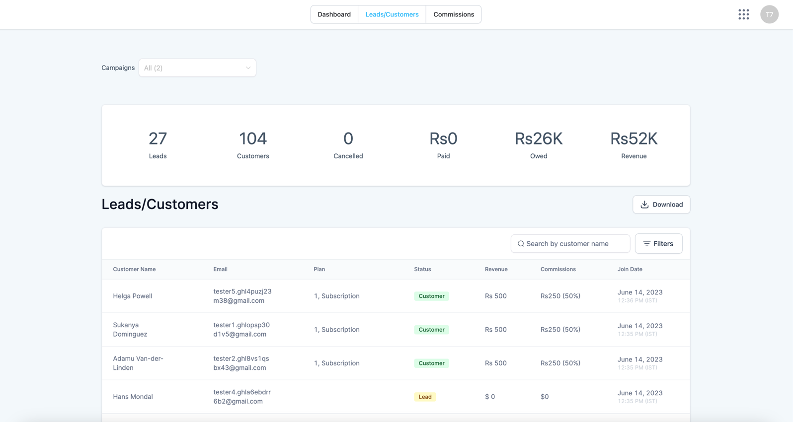The image size is (795, 422).
Task: Click the search magnifier icon
Action: coord(521,244)
